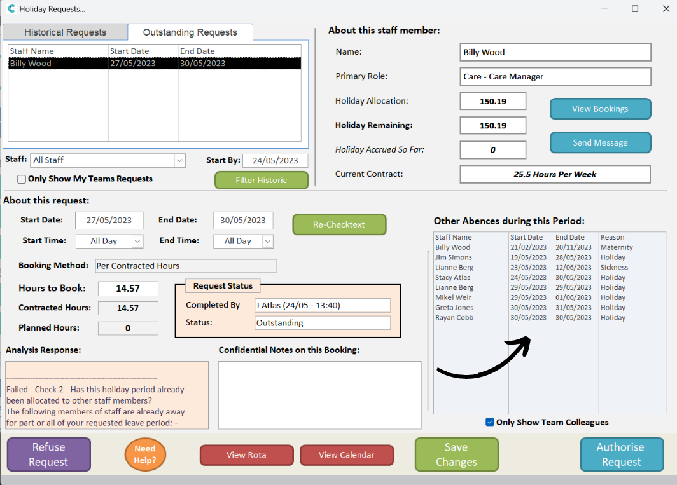Click the orange Need Help? button

[145, 454]
